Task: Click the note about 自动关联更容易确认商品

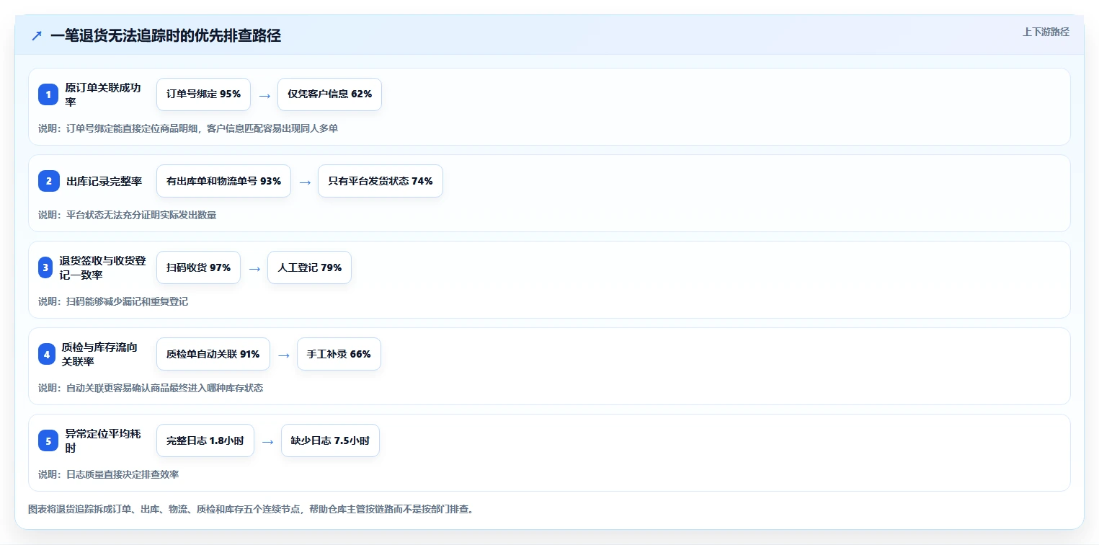Action: [x=151, y=388]
